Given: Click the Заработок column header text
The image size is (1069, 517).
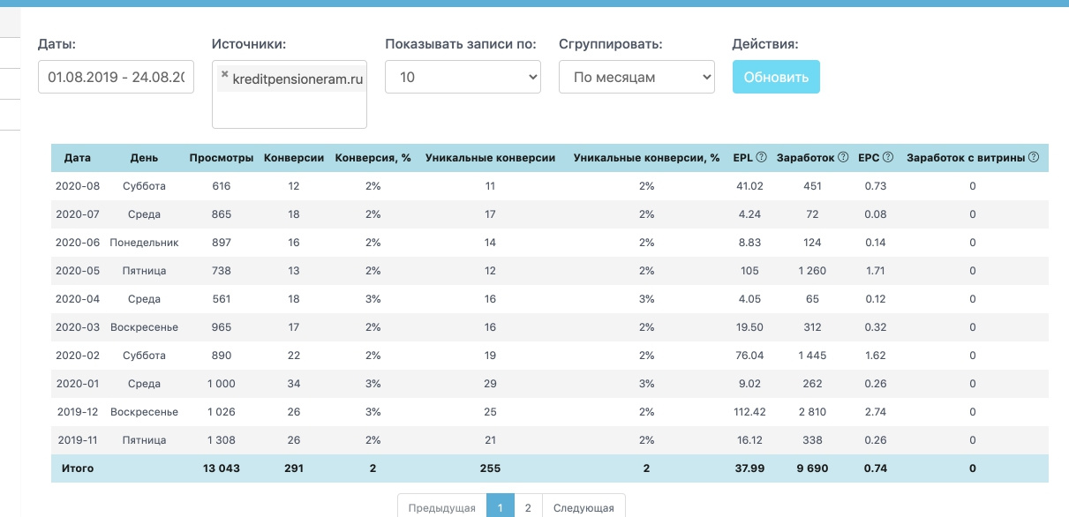Looking at the screenshot, I should [805, 158].
